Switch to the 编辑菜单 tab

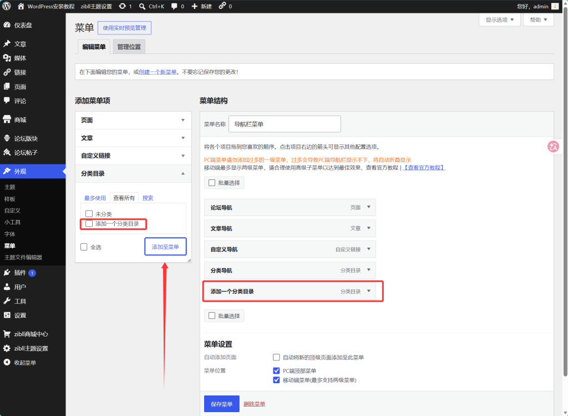(94, 47)
